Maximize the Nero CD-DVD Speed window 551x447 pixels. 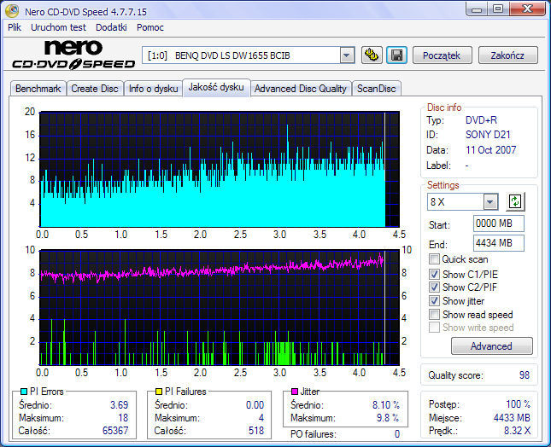tap(497, 9)
